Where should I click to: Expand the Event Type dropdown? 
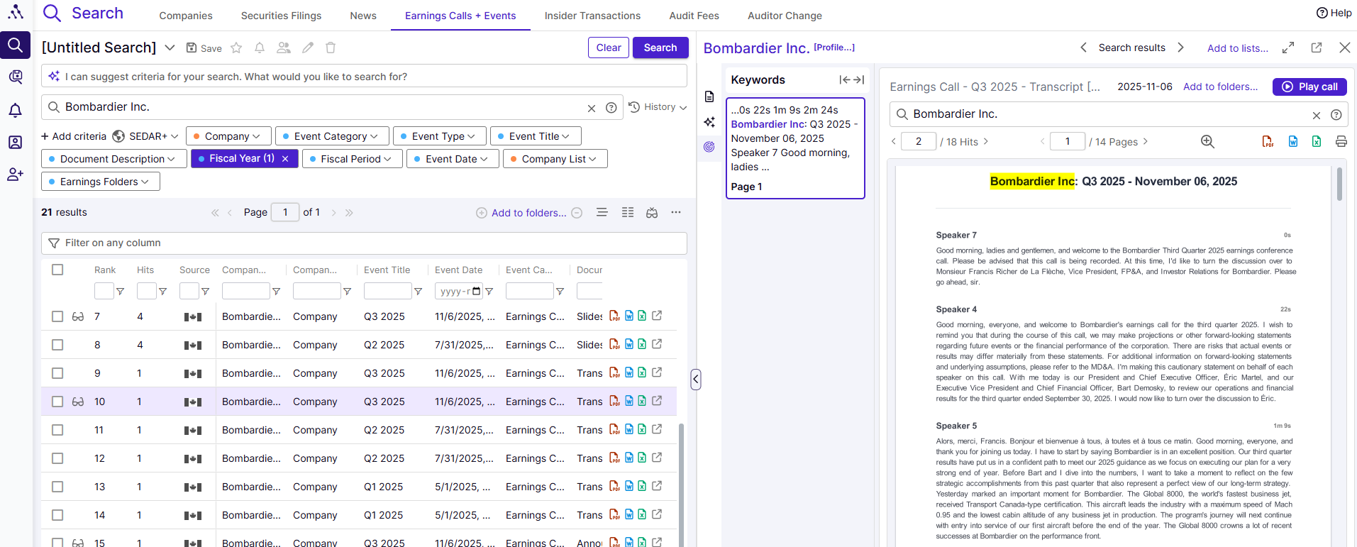coord(440,136)
